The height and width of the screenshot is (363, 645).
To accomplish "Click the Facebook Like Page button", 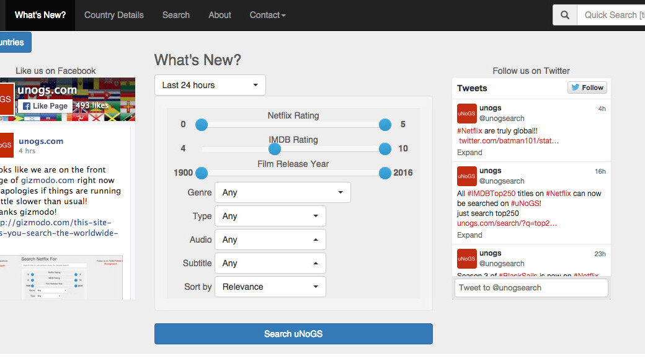I will point(45,106).
